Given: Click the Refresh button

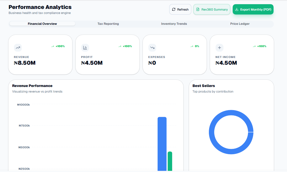Looking at the screenshot, I should click(x=180, y=9).
